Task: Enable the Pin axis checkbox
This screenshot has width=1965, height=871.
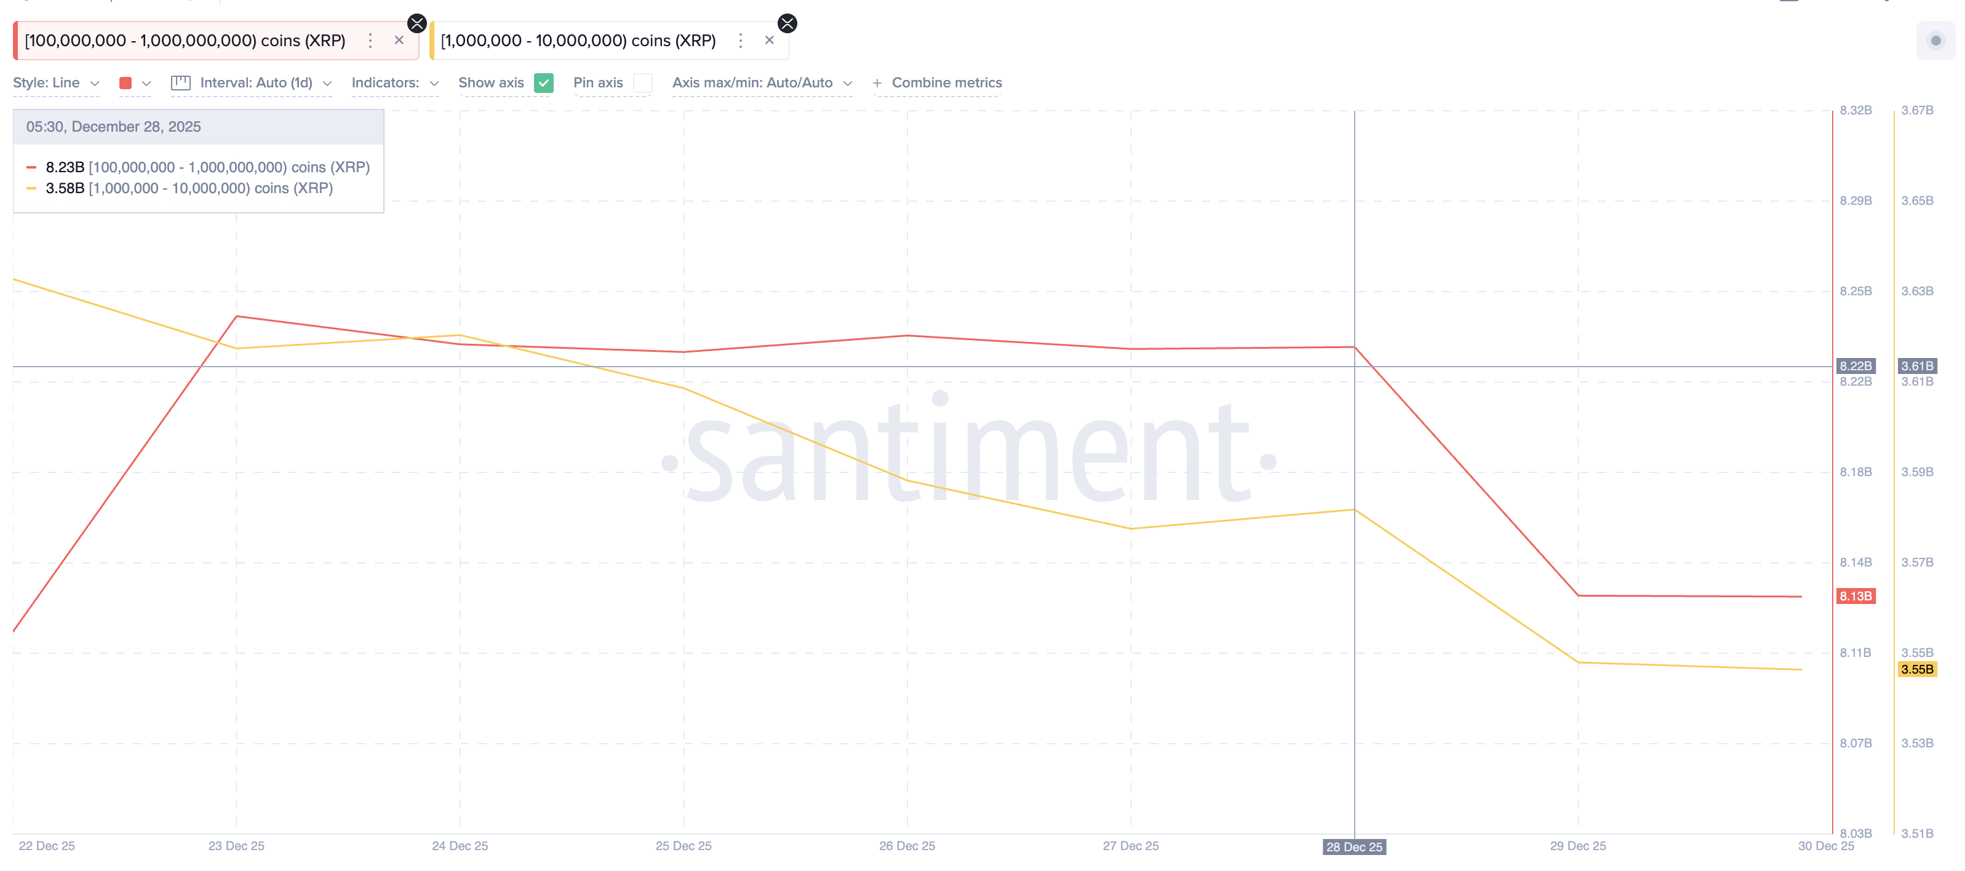Action: click(x=643, y=83)
